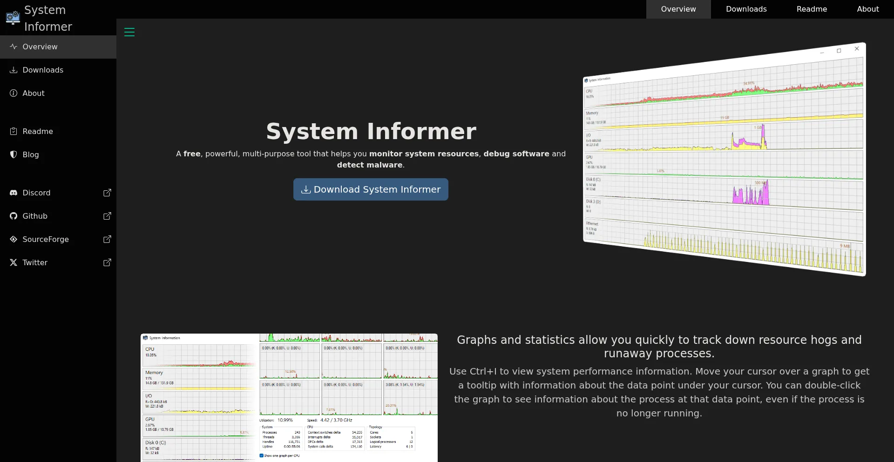Image resolution: width=894 pixels, height=462 pixels.
Task: Click the Discord icon in sidebar
Action: (14, 193)
